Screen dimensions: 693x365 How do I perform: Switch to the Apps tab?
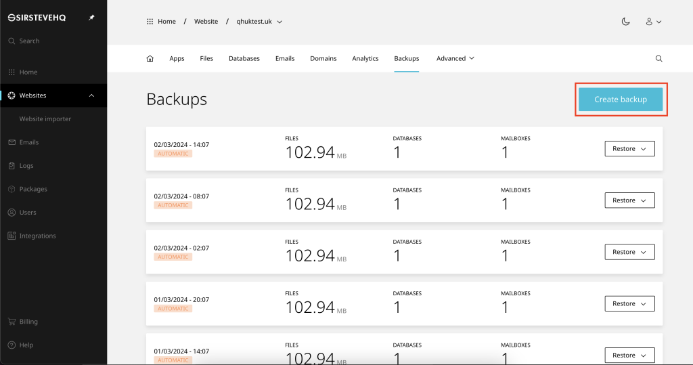point(177,58)
